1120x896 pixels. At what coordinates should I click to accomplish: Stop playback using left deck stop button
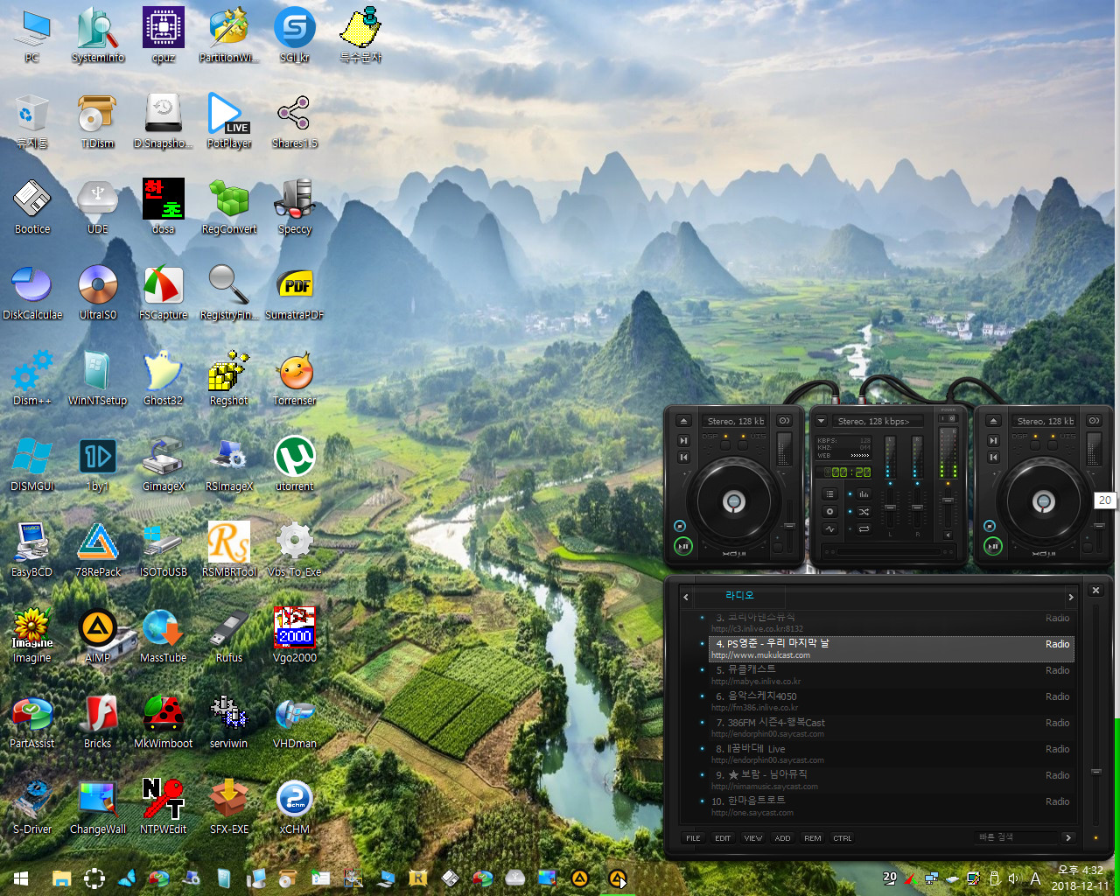[x=680, y=526]
